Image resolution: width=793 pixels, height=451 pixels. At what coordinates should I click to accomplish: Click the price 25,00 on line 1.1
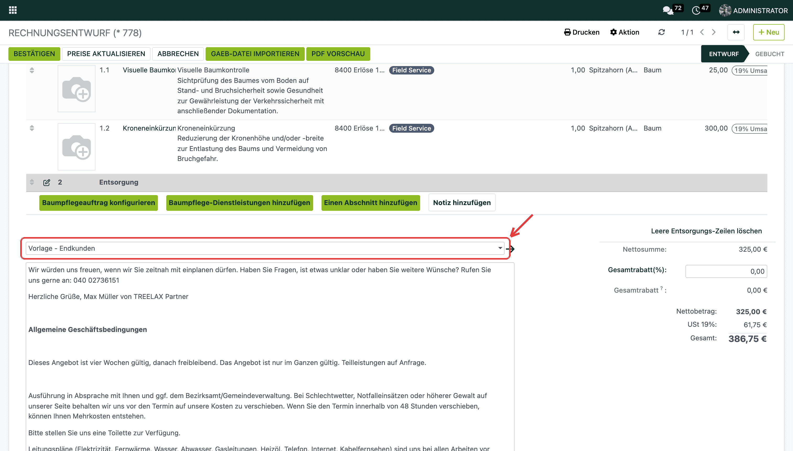tap(718, 70)
